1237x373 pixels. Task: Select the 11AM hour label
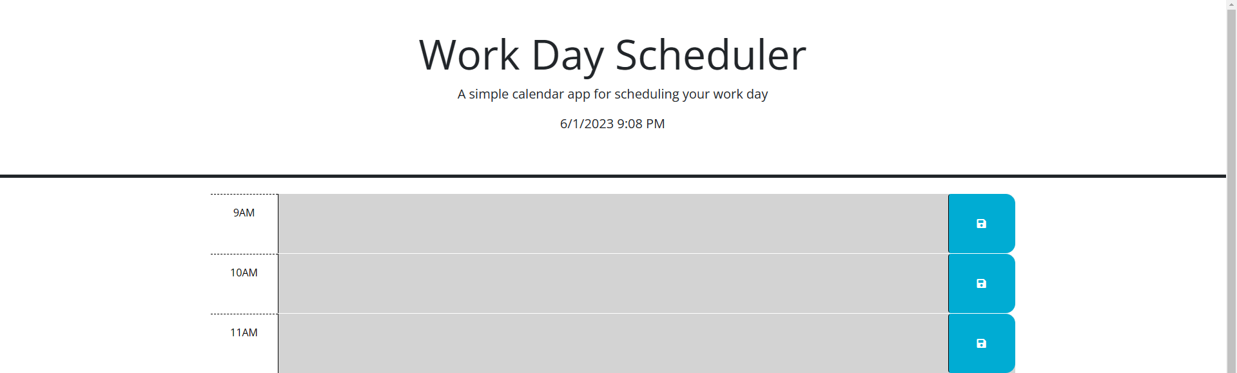point(244,332)
